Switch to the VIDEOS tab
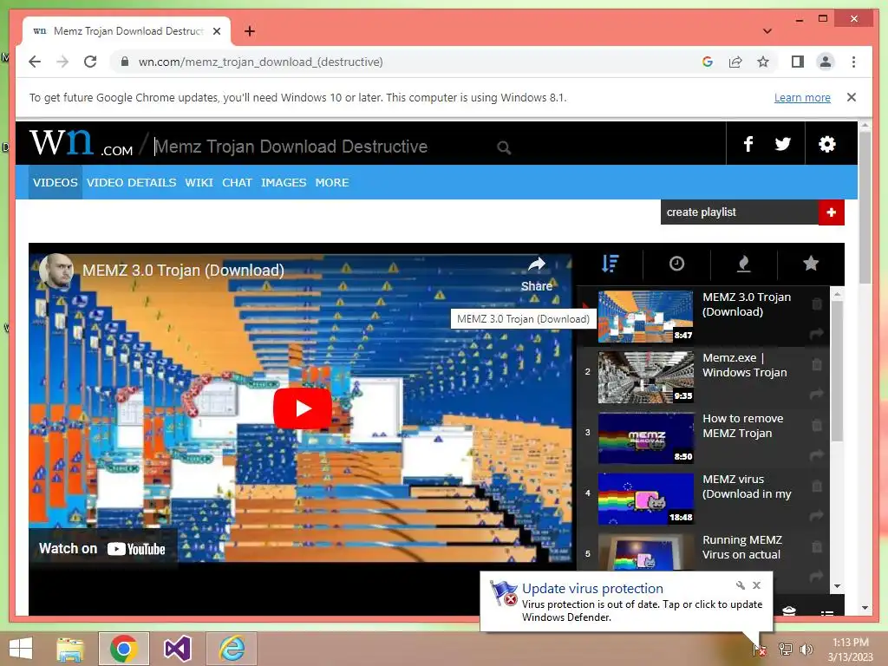This screenshot has height=666, width=888. (55, 182)
